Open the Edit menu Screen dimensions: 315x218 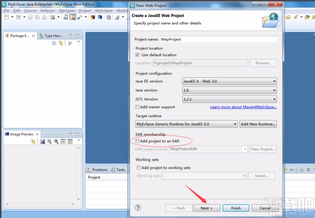[x=17, y=11]
